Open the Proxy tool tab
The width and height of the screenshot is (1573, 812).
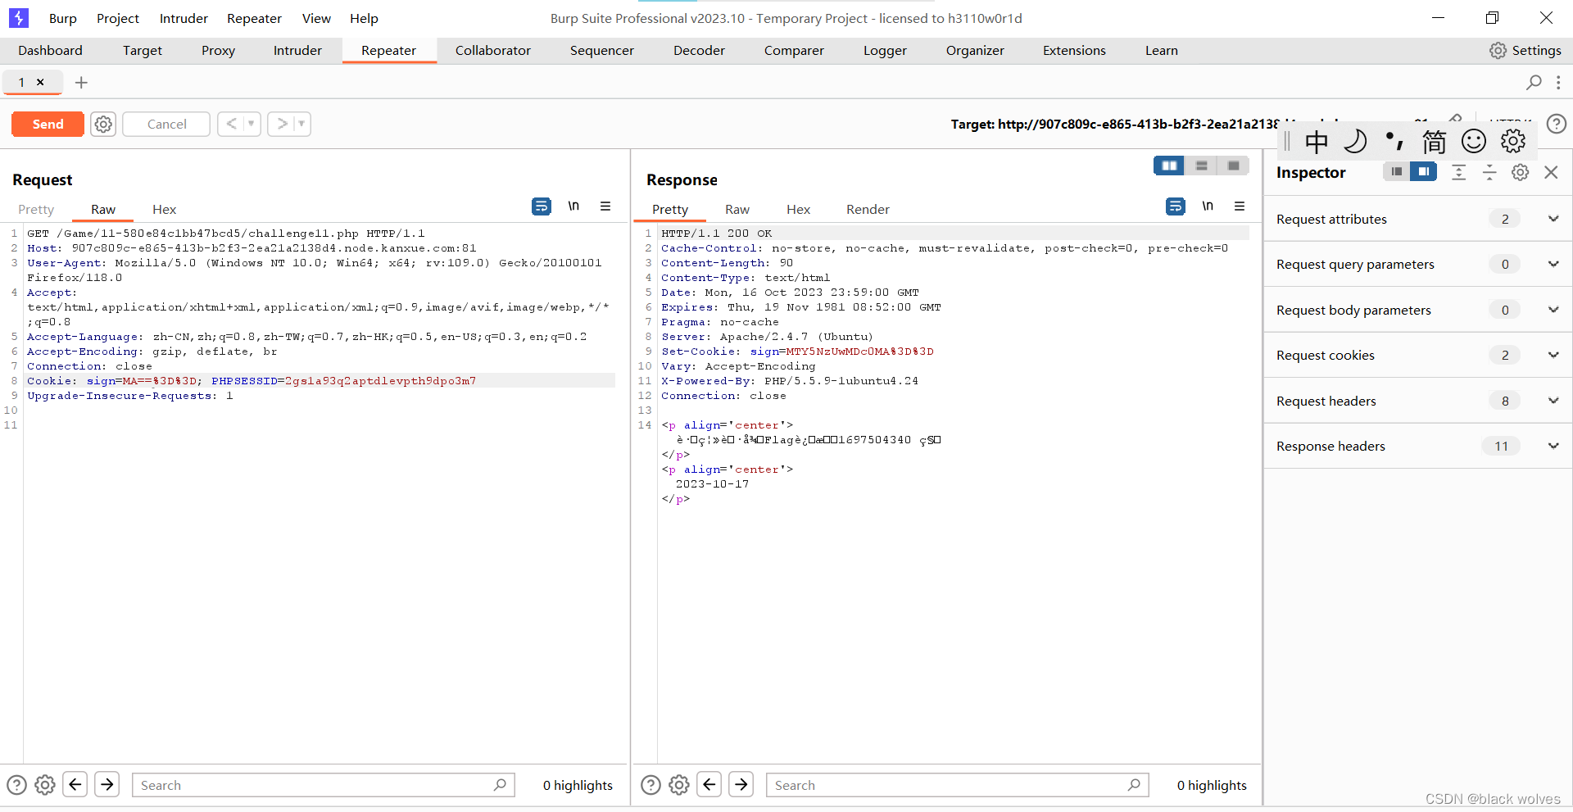coord(218,50)
